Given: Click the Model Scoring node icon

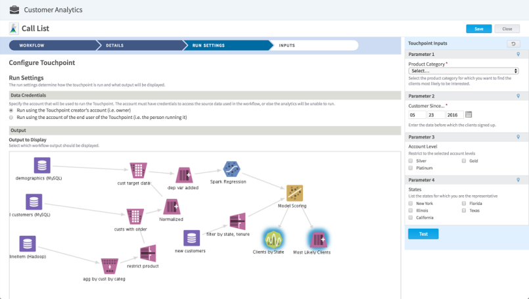Looking at the screenshot, I should [x=294, y=193].
